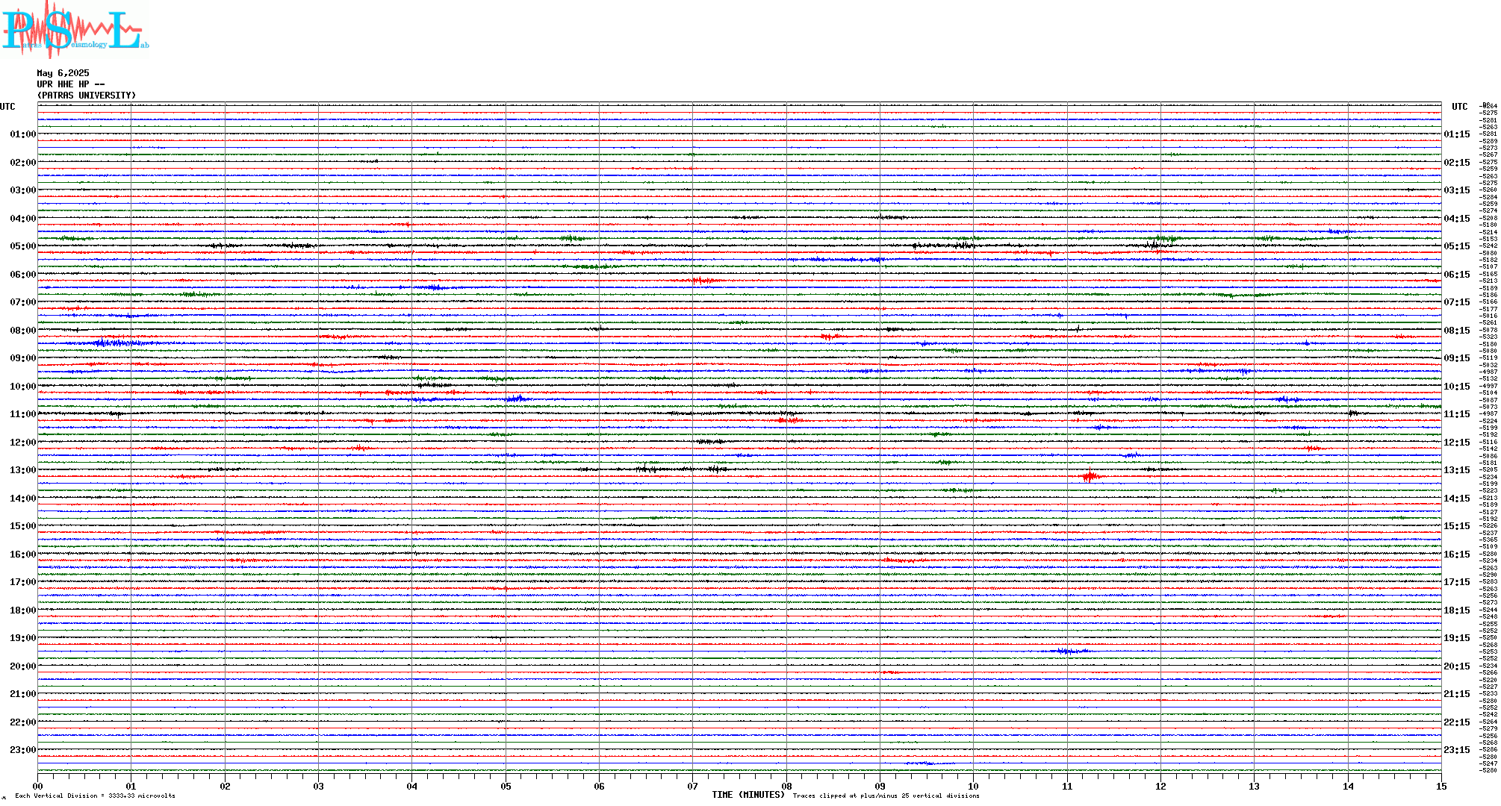Click the Each Vertical Division microvolts note
The width and height of the screenshot is (1501, 806).
click(x=95, y=796)
